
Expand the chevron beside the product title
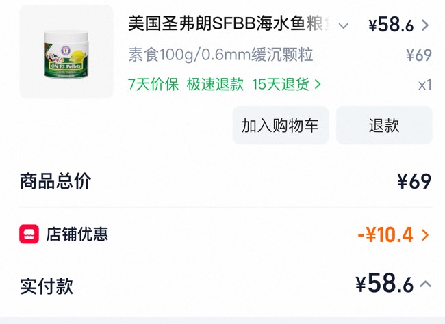[x=344, y=26]
